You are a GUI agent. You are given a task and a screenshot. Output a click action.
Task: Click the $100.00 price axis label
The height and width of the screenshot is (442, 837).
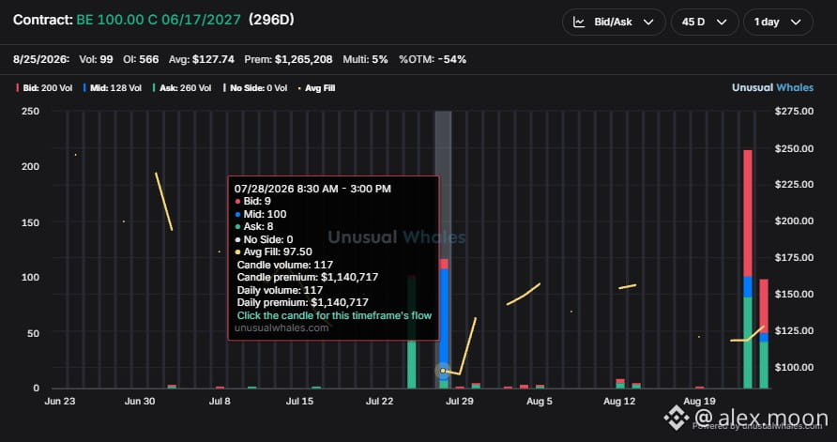coord(794,367)
